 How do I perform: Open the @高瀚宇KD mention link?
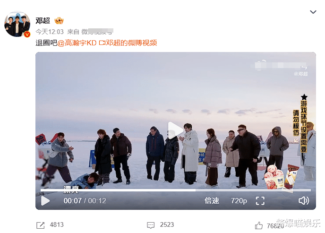[77, 43]
